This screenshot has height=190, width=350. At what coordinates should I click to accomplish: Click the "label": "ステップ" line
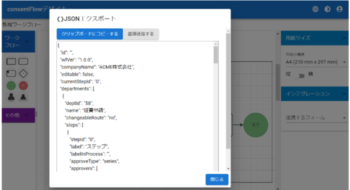point(89,146)
